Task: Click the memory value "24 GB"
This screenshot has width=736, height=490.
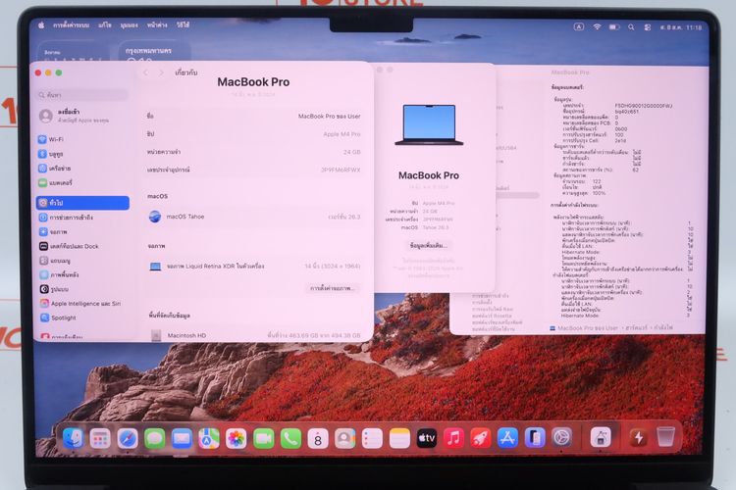Action: pyautogui.click(x=351, y=152)
